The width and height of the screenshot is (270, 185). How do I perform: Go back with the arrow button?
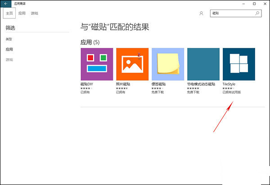tap(6, 4)
